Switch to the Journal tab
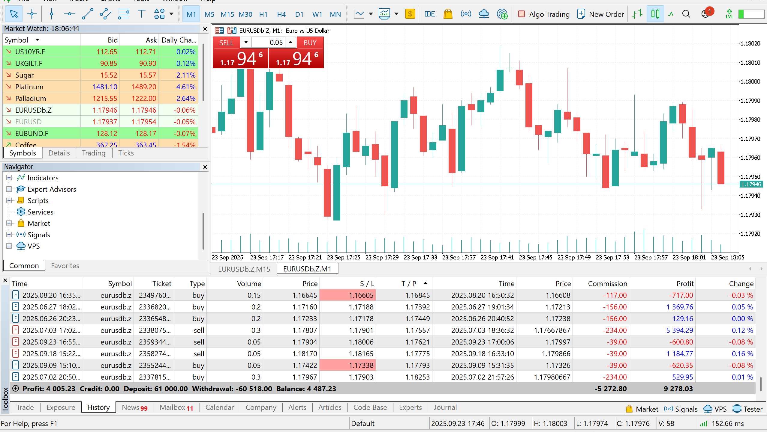 (445, 407)
